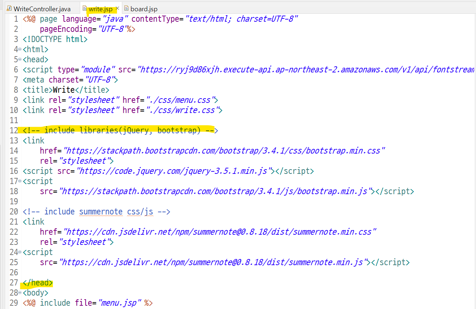Click the meta charset line
The height and width of the screenshot is (309, 476).
[70, 80]
